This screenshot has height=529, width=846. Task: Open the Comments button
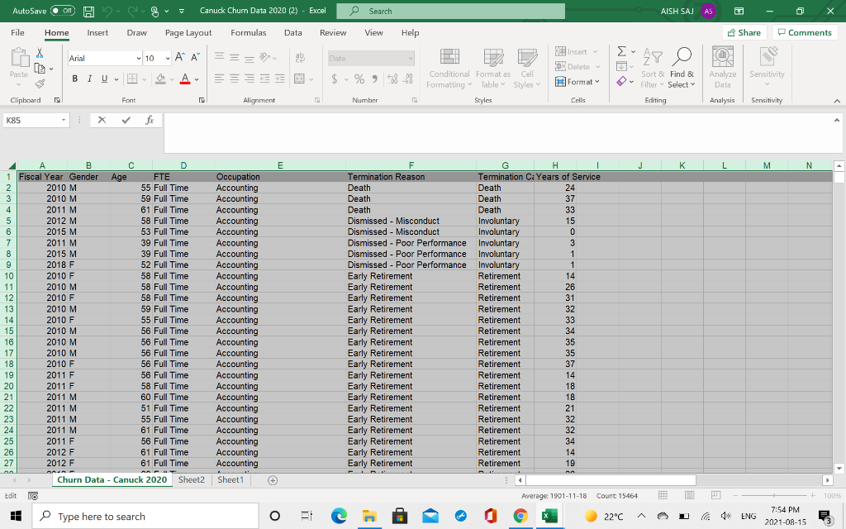point(804,32)
